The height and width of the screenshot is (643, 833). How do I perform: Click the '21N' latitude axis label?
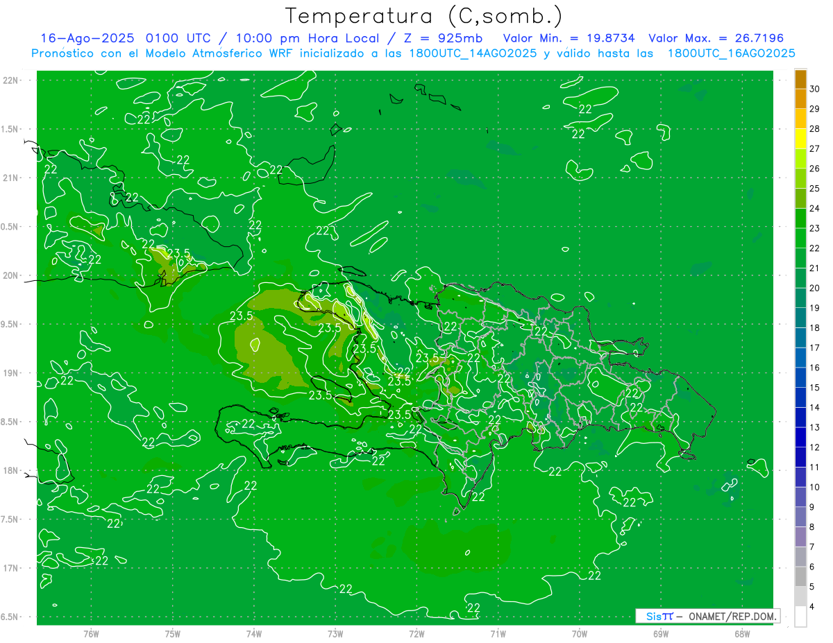pos(12,178)
